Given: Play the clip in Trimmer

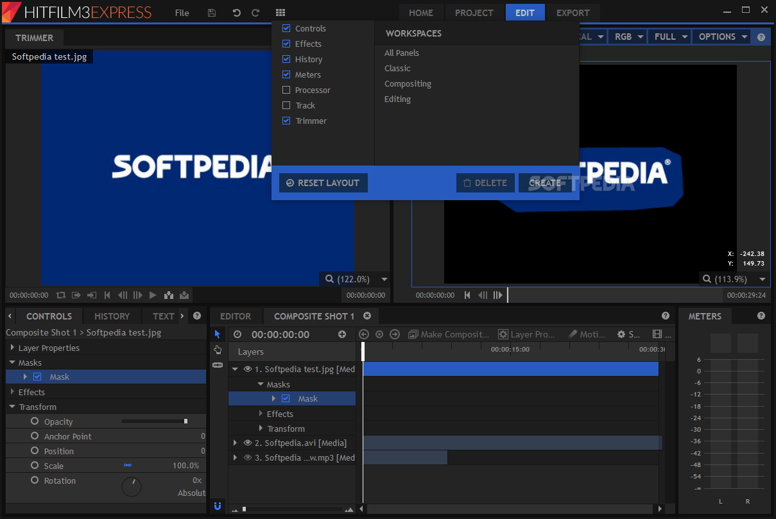Looking at the screenshot, I should (x=153, y=295).
